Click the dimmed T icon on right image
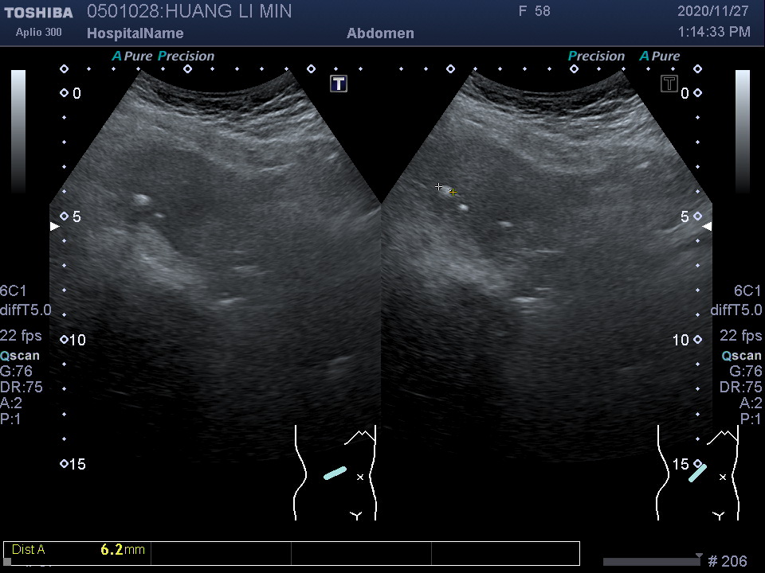Image resolution: width=765 pixels, height=573 pixels. [669, 84]
